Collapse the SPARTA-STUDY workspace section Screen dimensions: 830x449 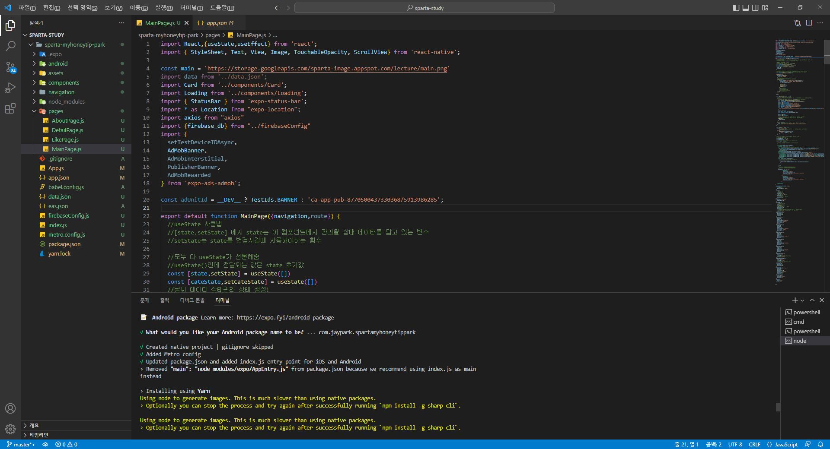[x=76, y=35]
